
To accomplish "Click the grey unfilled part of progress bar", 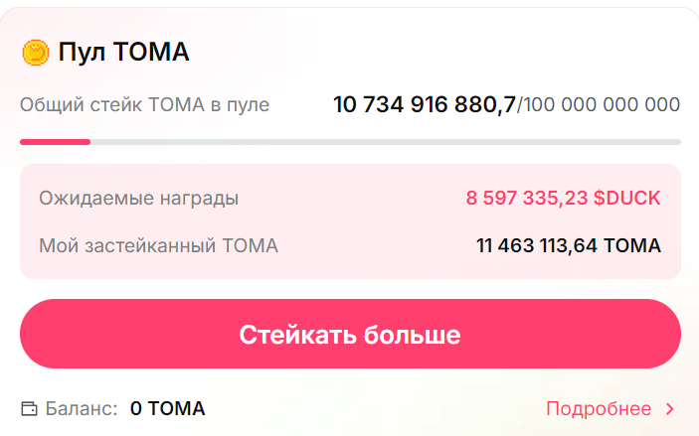I will pyautogui.click(x=398, y=142).
